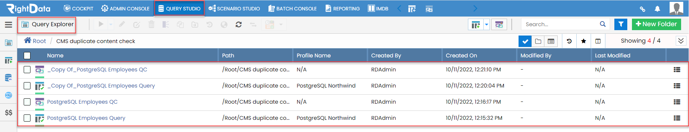
Task: Click the globe icon in the toolbar
Action: point(224,24)
